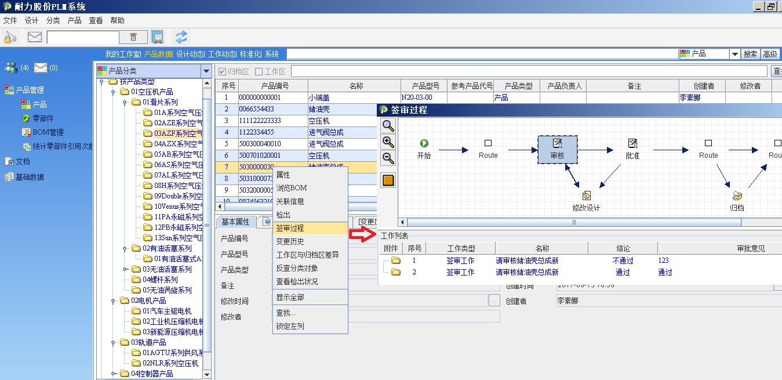782x380 pixels.
Task: Open the 设计 menu in menu bar
Action: pyautogui.click(x=31, y=20)
